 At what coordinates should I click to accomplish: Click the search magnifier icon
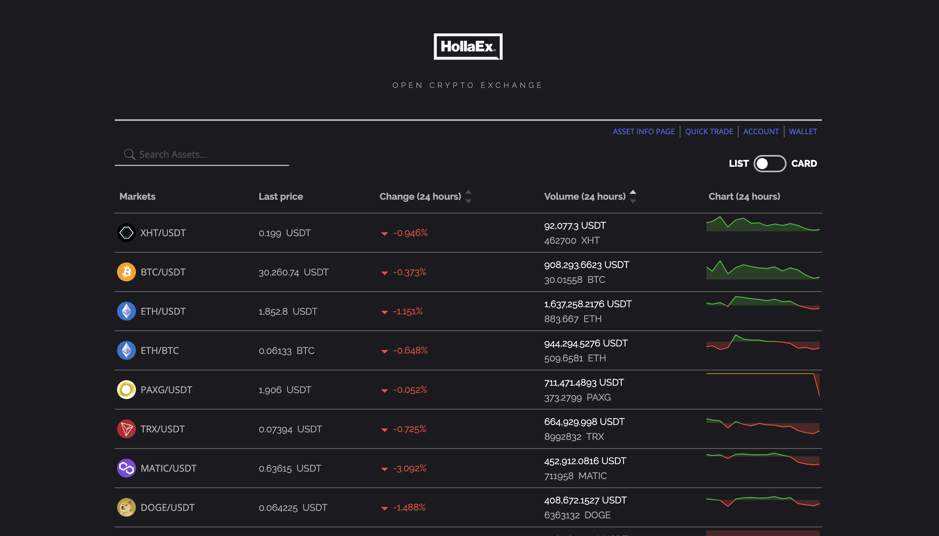(x=129, y=154)
